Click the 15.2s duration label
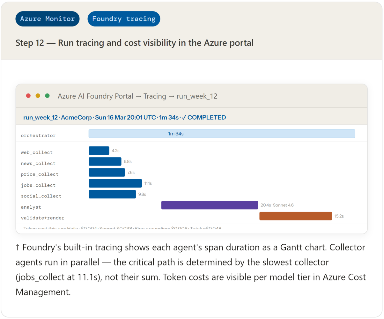Screen dimensions: 384x319 click(x=339, y=216)
